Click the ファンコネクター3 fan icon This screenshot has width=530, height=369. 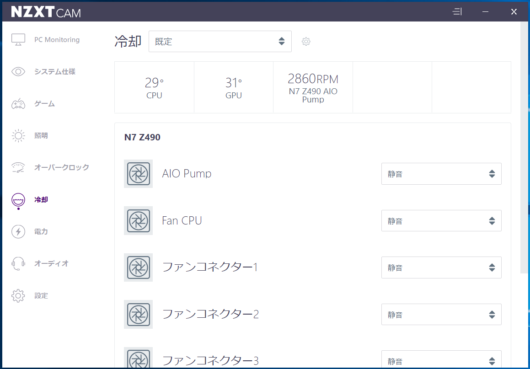click(138, 358)
